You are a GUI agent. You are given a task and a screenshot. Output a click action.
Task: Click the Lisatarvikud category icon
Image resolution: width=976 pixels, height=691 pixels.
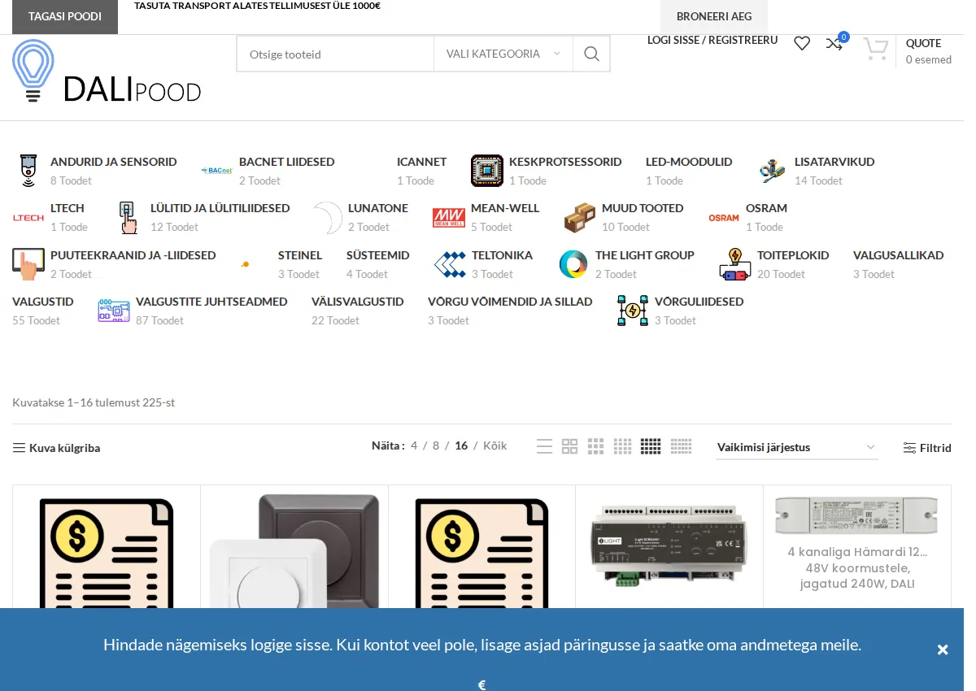pos(773,171)
